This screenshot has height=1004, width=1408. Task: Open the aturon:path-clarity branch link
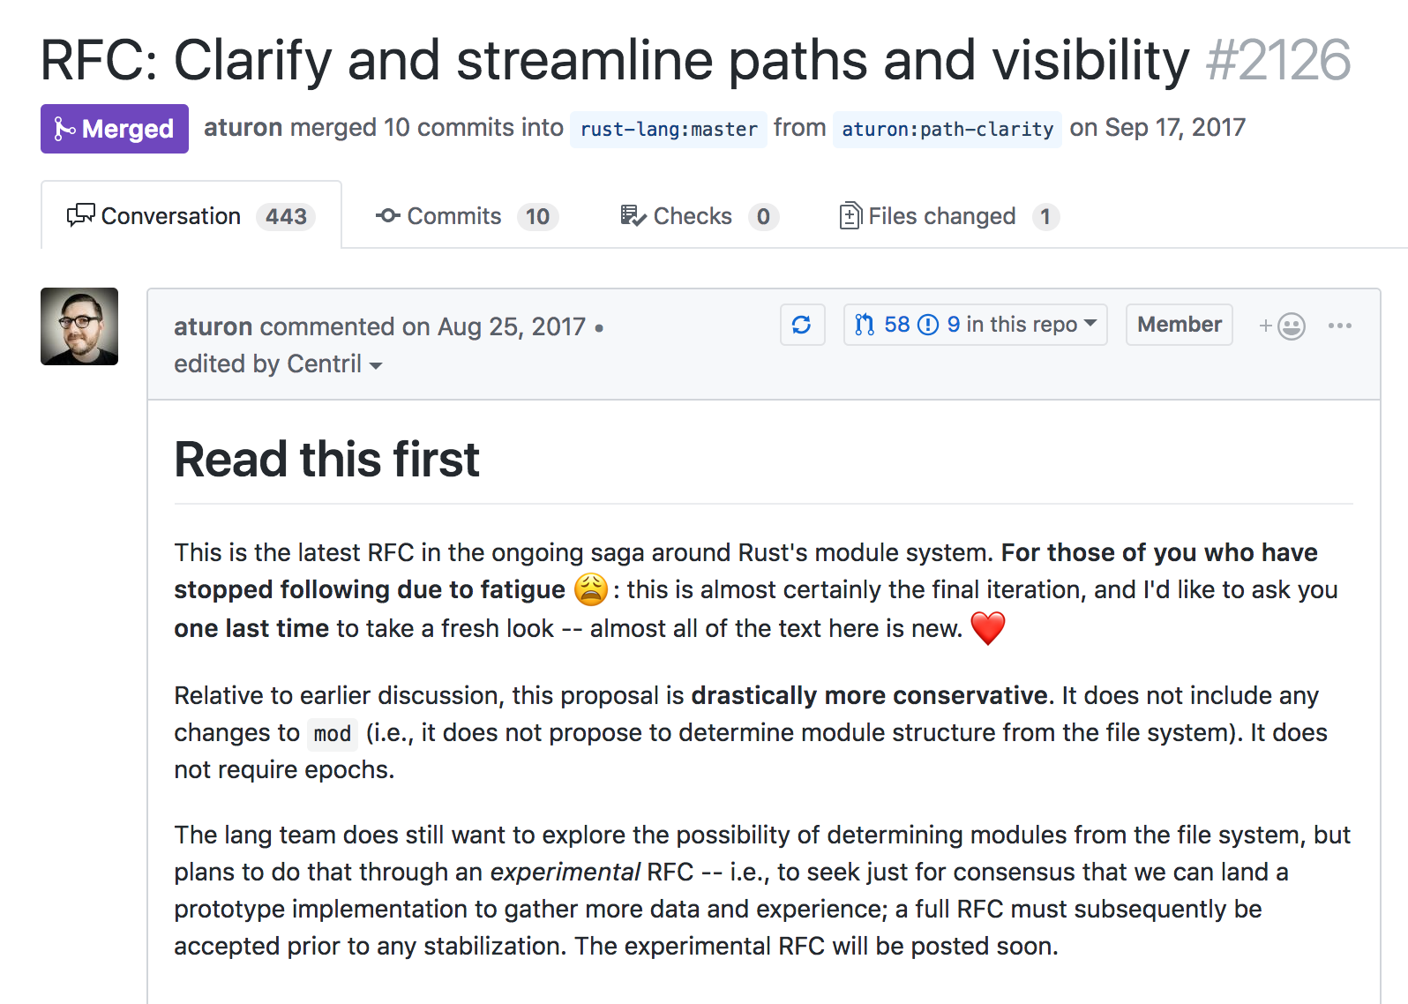click(x=947, y=130)
